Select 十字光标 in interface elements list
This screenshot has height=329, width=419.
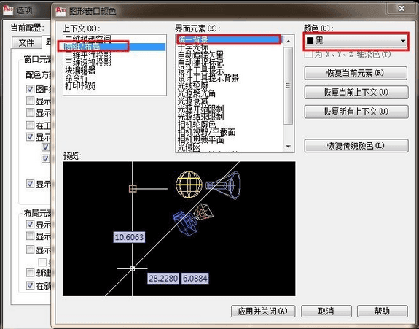click(193, 48)
